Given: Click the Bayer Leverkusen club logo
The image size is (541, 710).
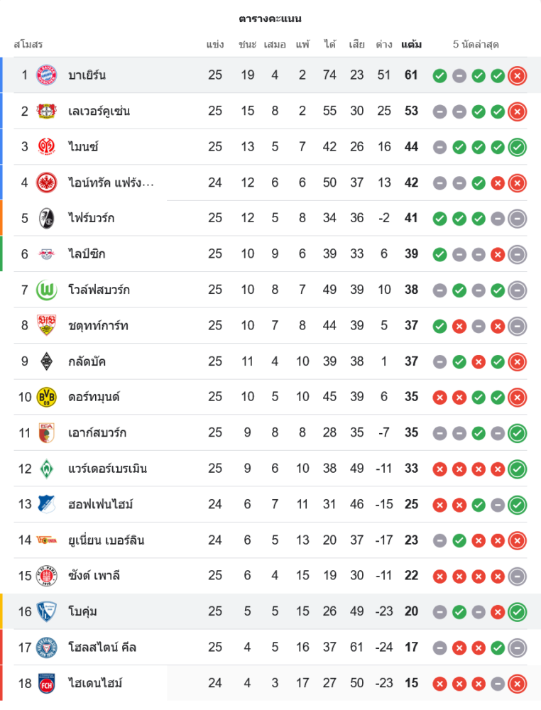Looking at the screenshot, I should click(x=46, y=111).
